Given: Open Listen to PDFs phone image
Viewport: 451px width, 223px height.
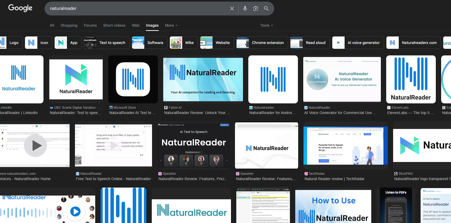Looking at the screenshot, I should click(396, 205).
